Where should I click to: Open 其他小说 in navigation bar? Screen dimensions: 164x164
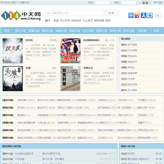point(115,31)
